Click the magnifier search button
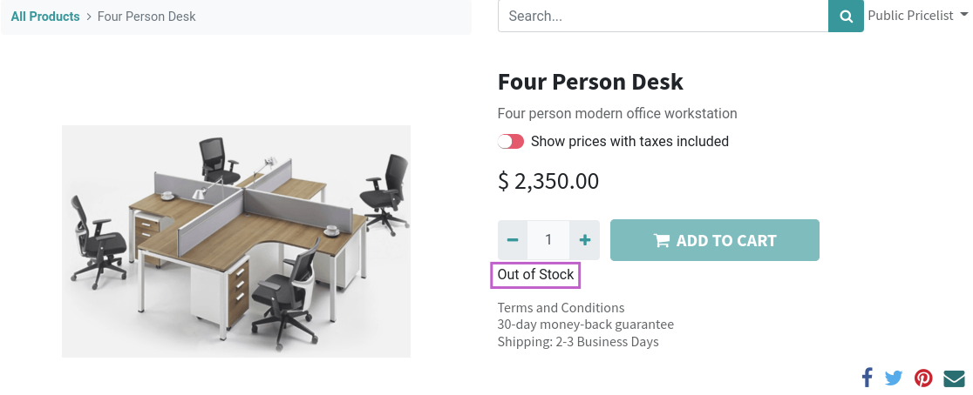The width and height of the screenshot is (973, 395). (x=846, y=17)
